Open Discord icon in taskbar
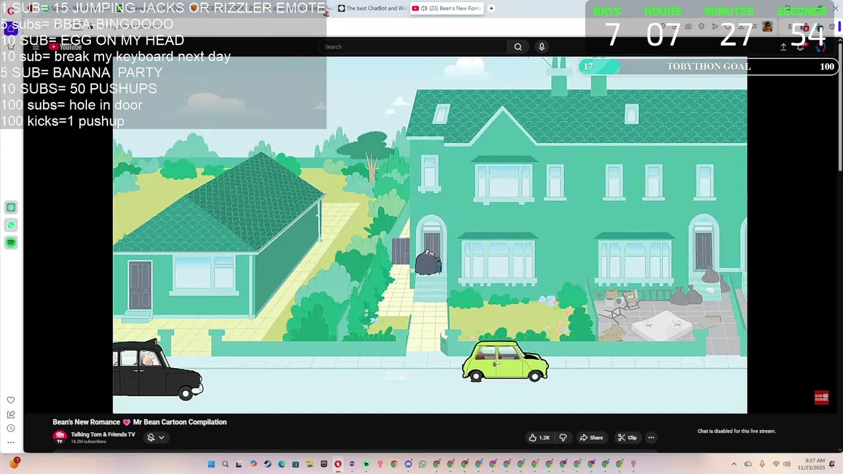Viewport: 843px width, 474px height. pos(408,464)
